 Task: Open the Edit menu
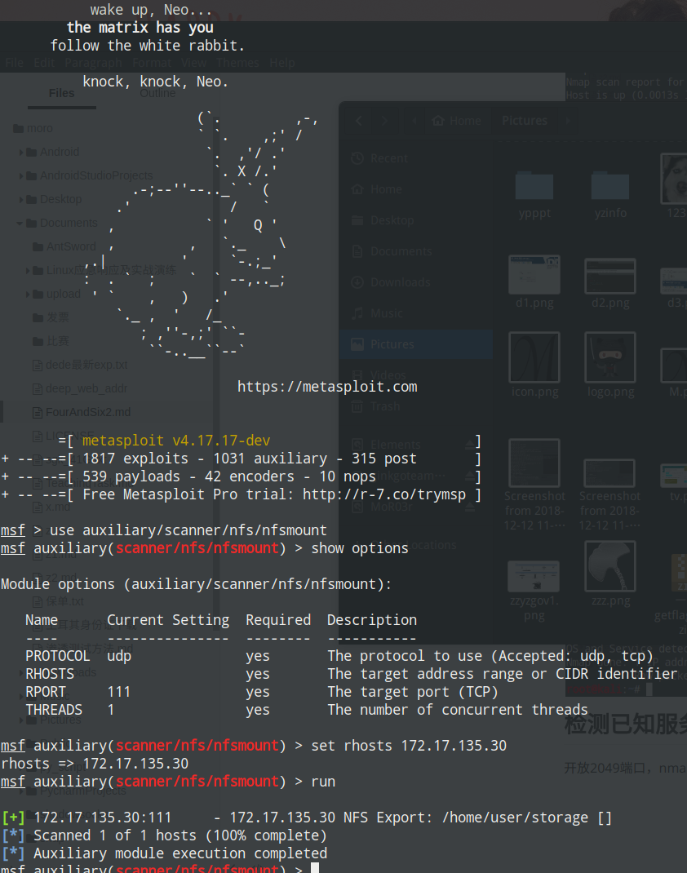tap(44, 63)
